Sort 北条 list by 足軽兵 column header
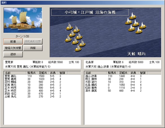Image resolution: width=165 pixels, height=128 pixels. [x=124, y=73]
